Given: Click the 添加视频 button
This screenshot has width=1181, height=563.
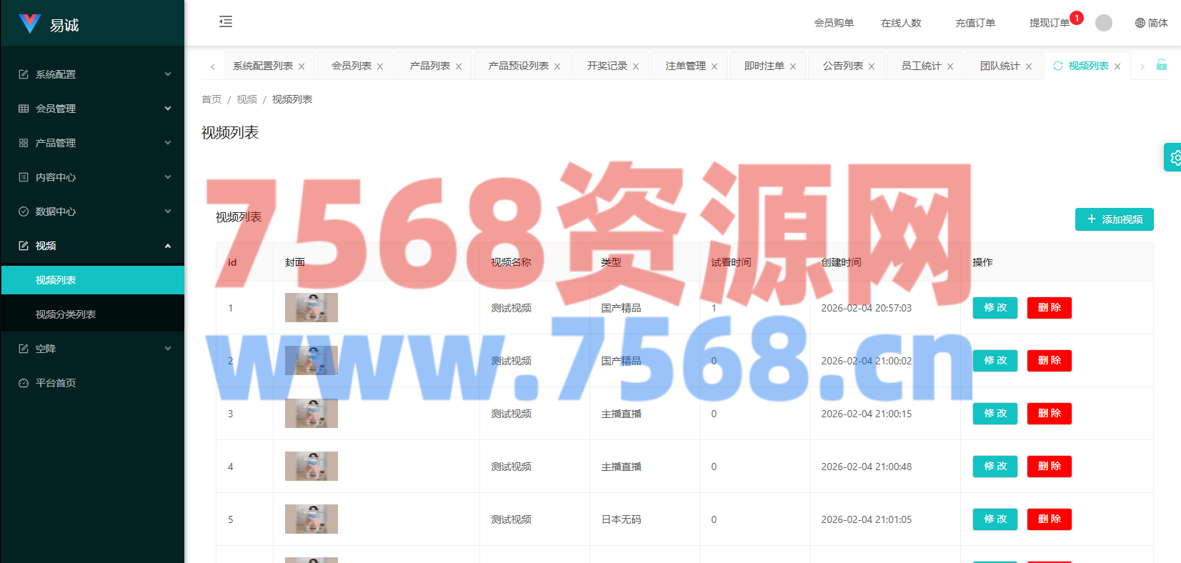Looking at the screenshot, I should 1114,219.
